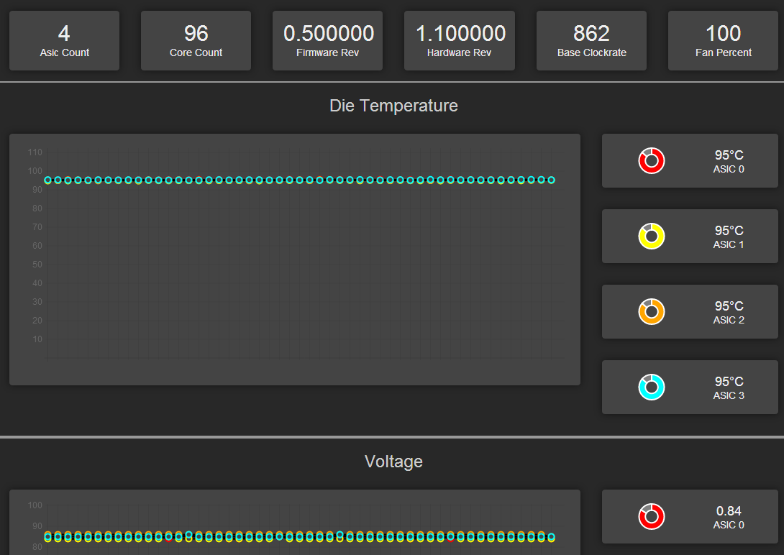Screen dimensions: 784x555
Task: Click the ASIC 3 label in the temperature card
Action: pyautogui.click(x=729, y=395)
